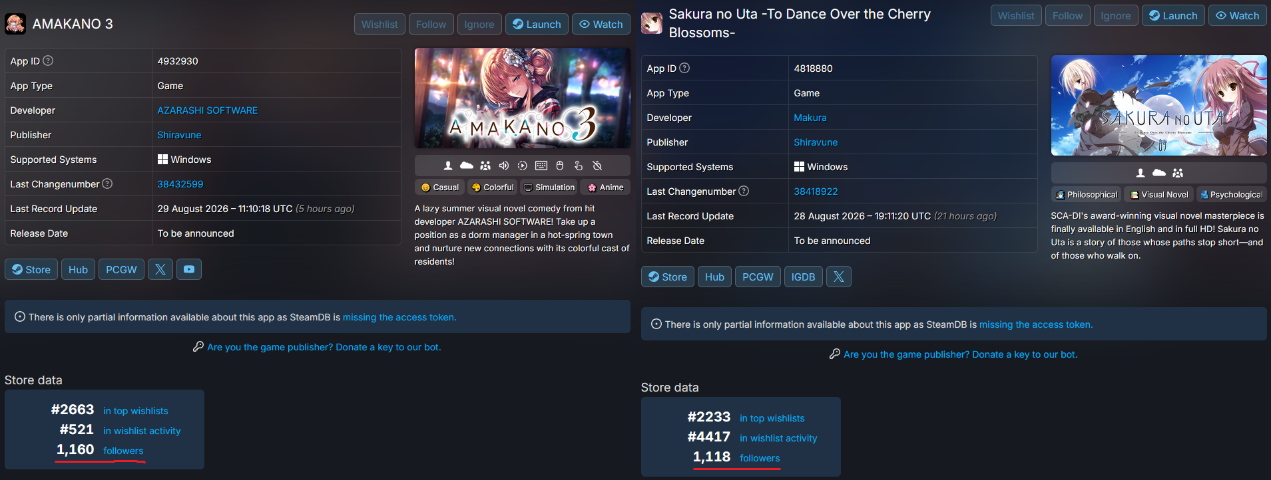Click the single-player icon under Sakura no Uta artwork
This screenshot has width=1271, height=480.
coord(1141,173)
